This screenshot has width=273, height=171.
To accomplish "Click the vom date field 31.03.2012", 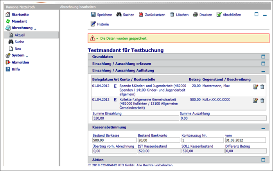I will (x=246, y=140).
